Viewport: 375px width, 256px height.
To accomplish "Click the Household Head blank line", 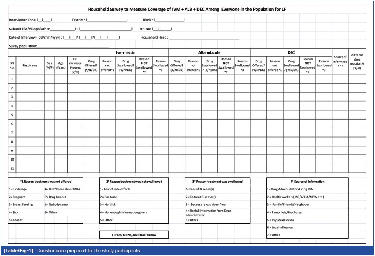I will coord(204,37).
